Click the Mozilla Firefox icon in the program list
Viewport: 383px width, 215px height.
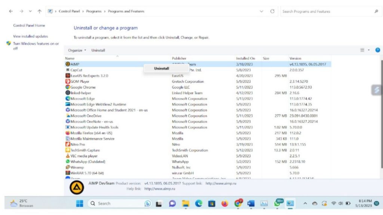68,133
